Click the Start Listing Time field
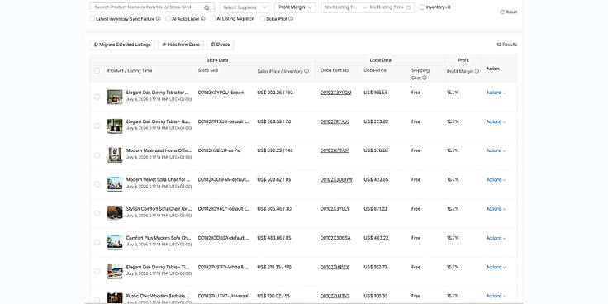Screen dimensions: 608x304 point(341,7)
